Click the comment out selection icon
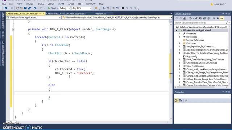Screen dimensions: 232x130 coord(113,8)
